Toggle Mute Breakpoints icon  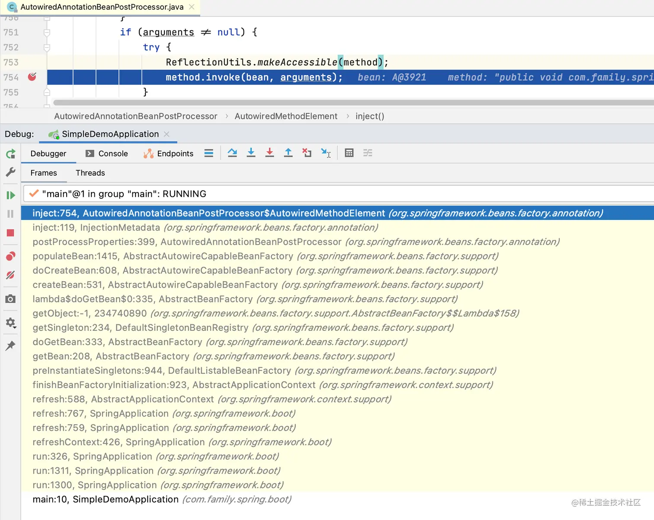(11, 275)
